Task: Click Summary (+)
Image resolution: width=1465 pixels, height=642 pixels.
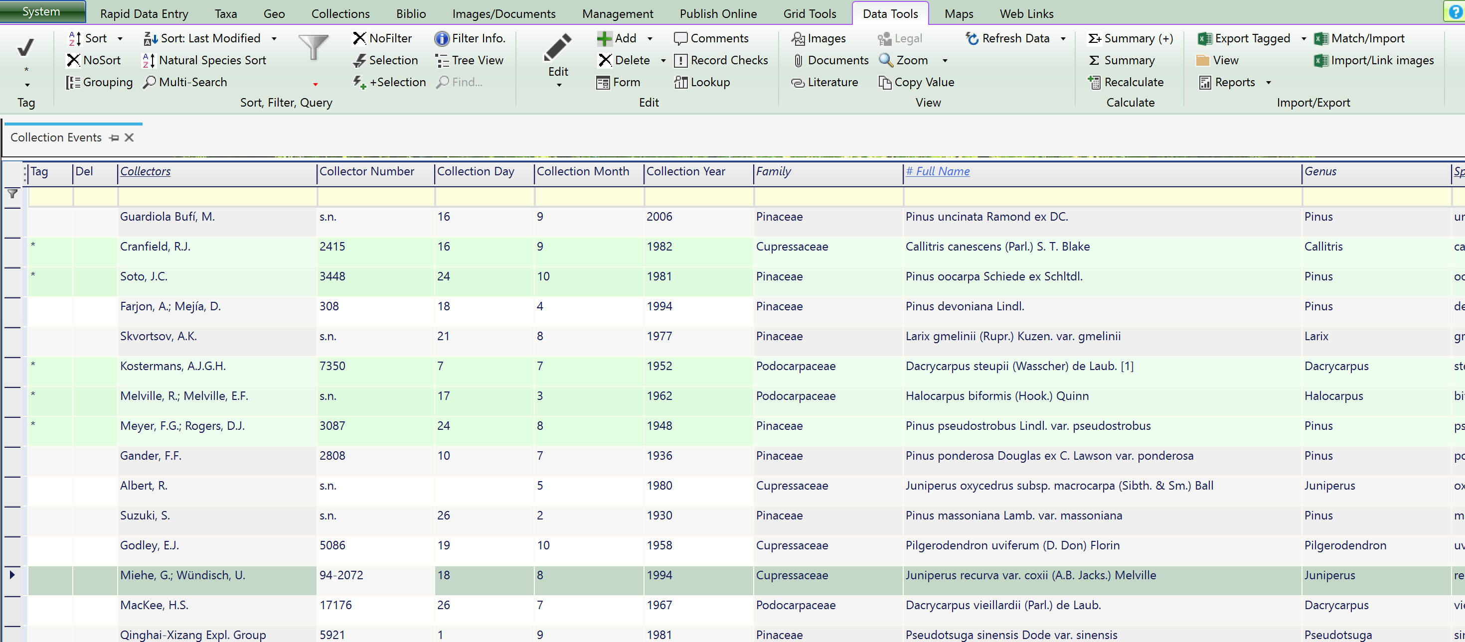Action: tap(1130, 39)
